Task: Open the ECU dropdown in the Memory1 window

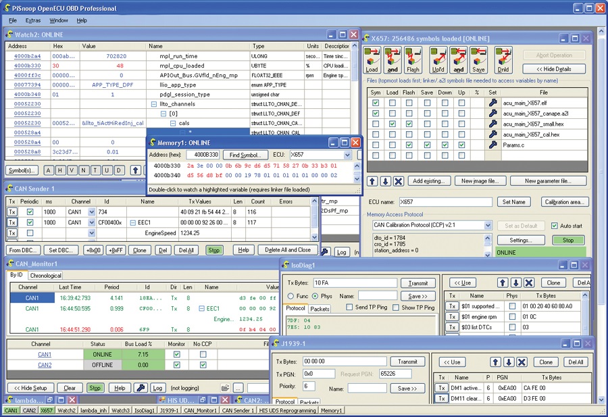Action: click(x=347, y=155)
